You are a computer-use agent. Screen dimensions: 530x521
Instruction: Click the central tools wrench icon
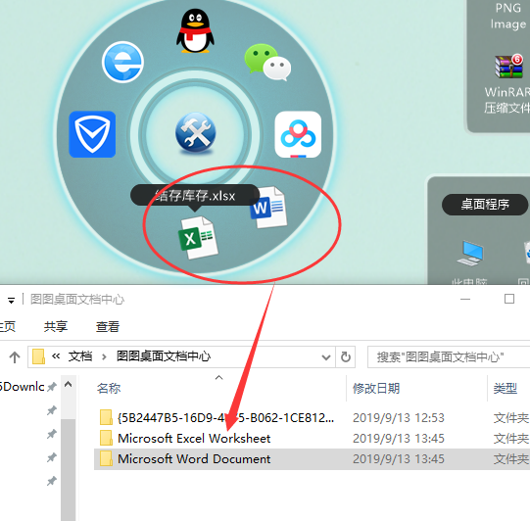coord(195,133)
